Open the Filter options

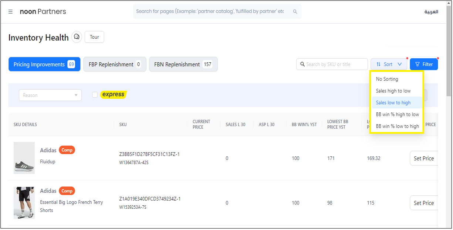[424, 64]
